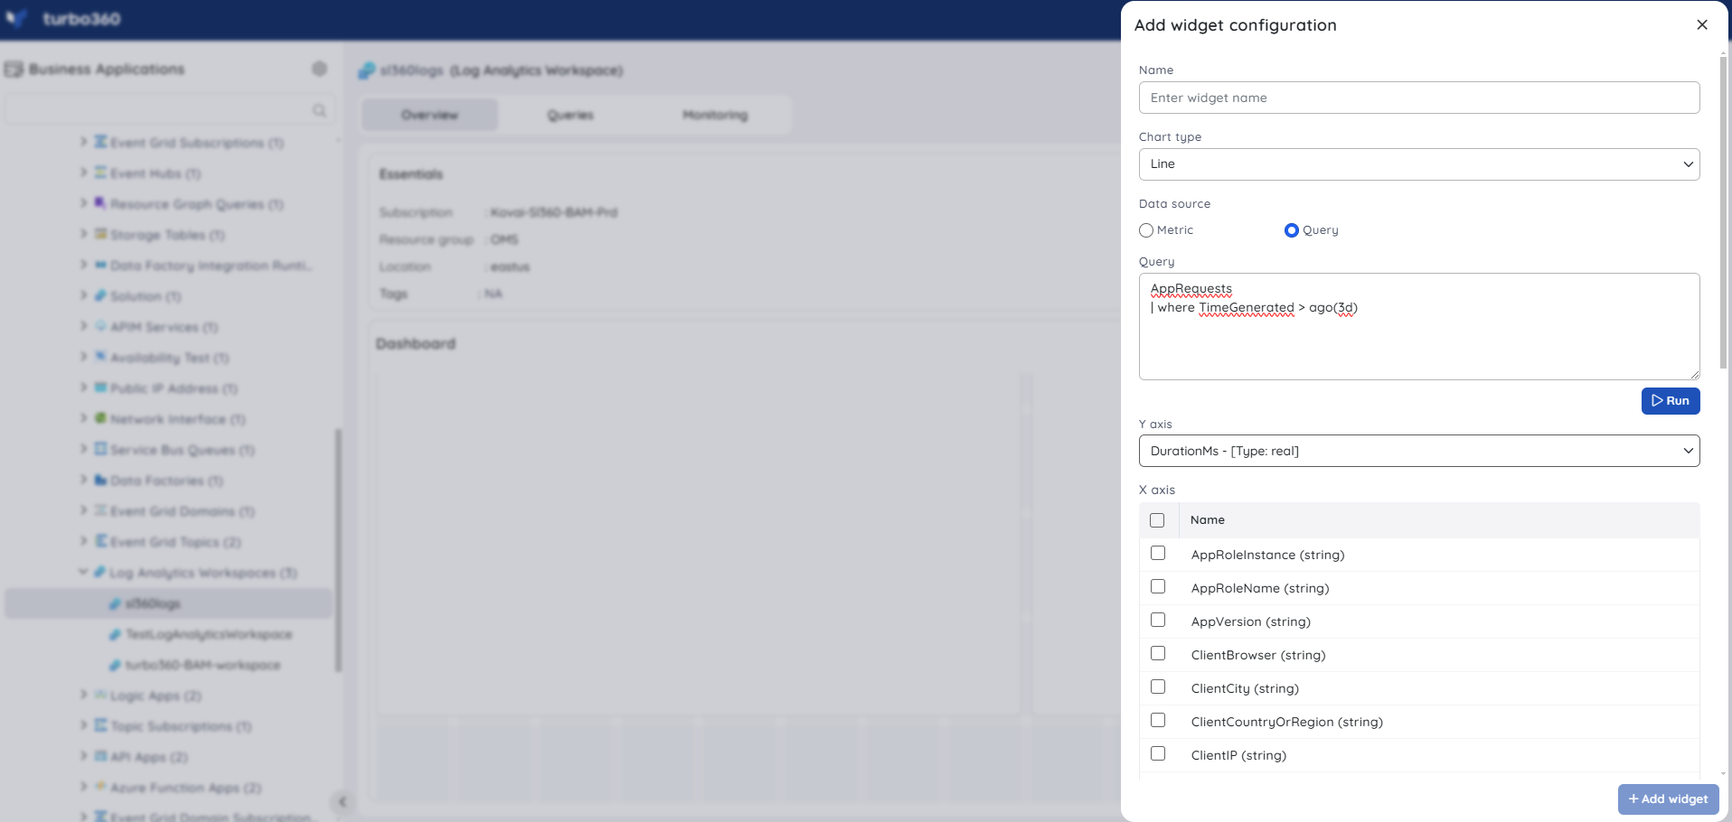
Task: Select the sl360logs workspace tree item
Action: [168, 603]
